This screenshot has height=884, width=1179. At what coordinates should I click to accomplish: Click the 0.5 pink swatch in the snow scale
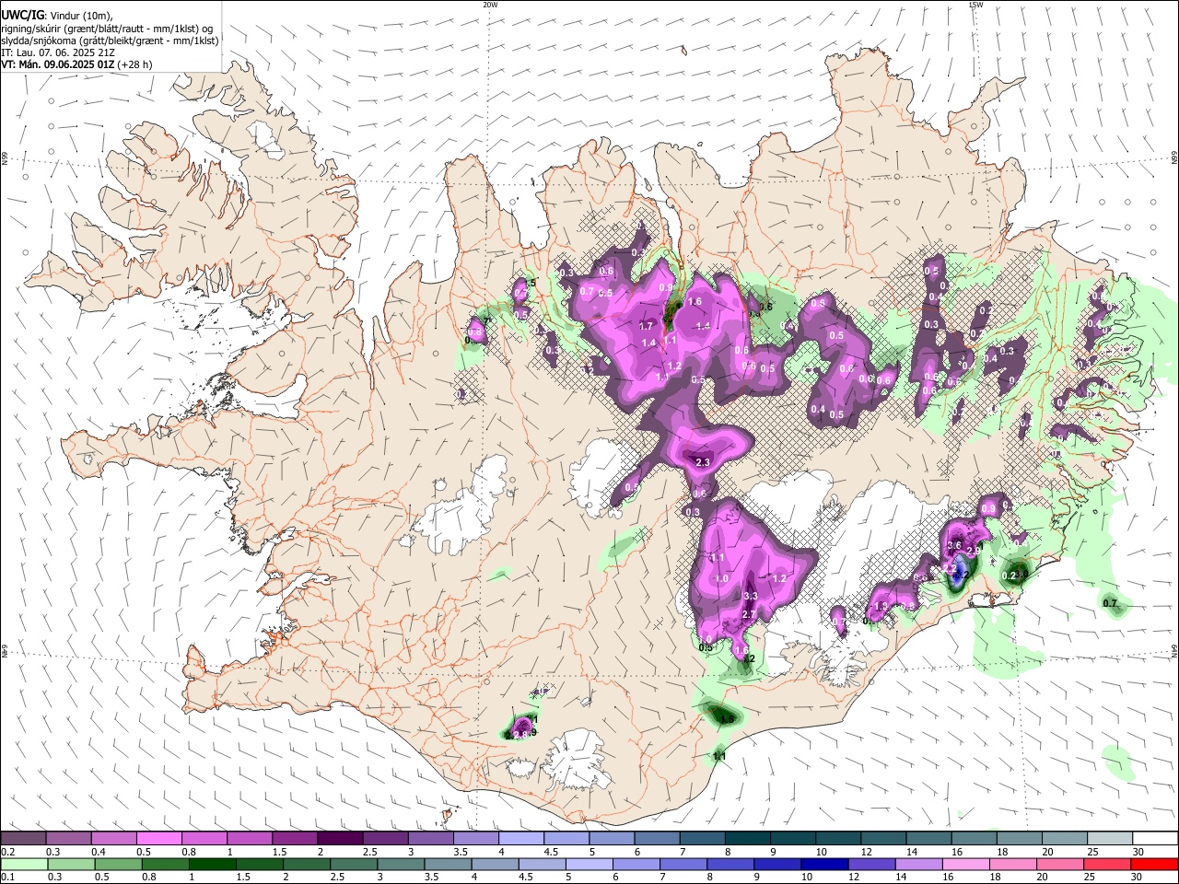[x=158, y=839]
